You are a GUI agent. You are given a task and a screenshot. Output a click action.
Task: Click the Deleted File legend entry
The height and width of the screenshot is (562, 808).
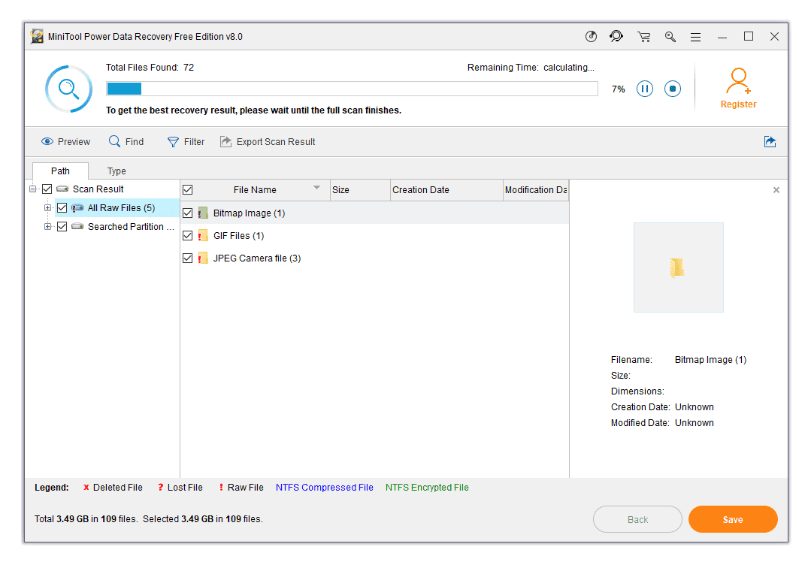pos(113,488)
